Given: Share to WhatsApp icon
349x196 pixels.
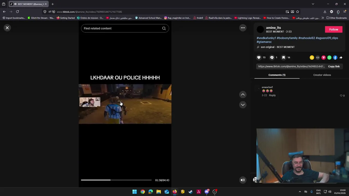Looking at the screenshot, I should coord(329,57).
